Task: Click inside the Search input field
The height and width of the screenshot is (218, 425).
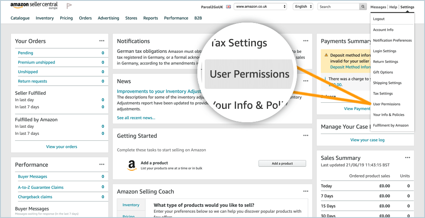Action: pyautogui.click(x=338, y=7)
